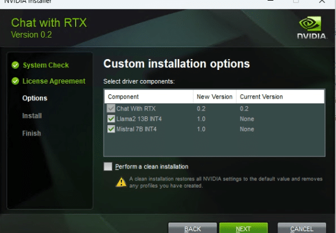This screenshot has width=336, height=233.
Task: Click the Chat With RTX row label
Action: coord(136,109)
